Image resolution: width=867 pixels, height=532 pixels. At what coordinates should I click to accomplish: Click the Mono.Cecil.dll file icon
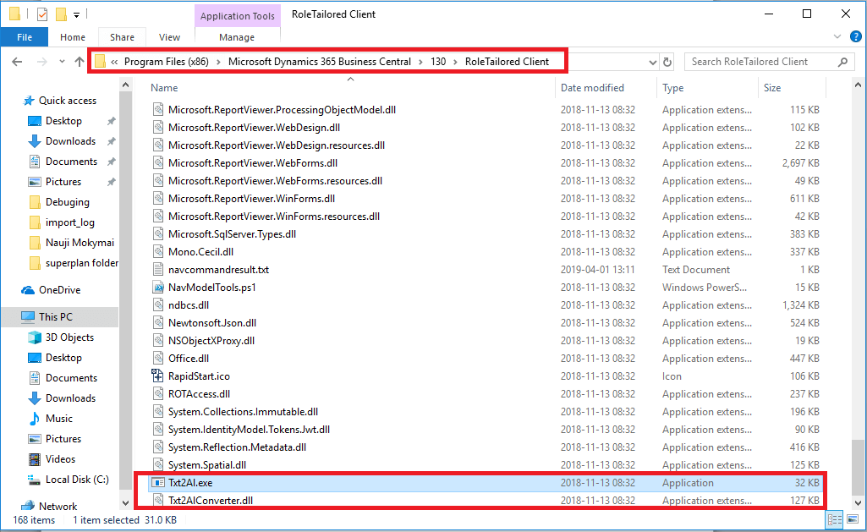coord(158,252)
